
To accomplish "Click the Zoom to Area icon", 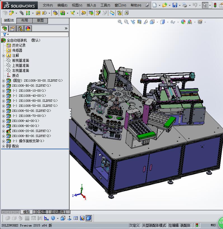I will tap(126, 22).
